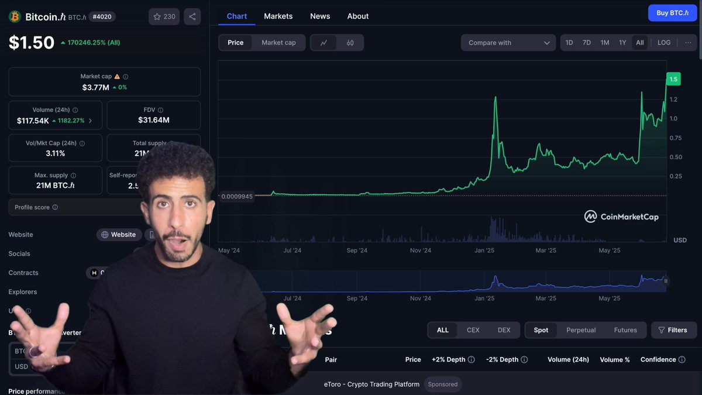The width and height of the screenshot is (702, 395).
Task: Set chart range to 1Y
Action: click(622, 43)
